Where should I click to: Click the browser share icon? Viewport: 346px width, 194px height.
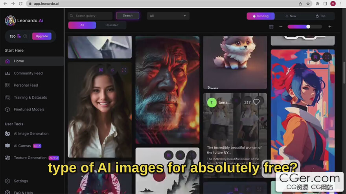(300, 4)
